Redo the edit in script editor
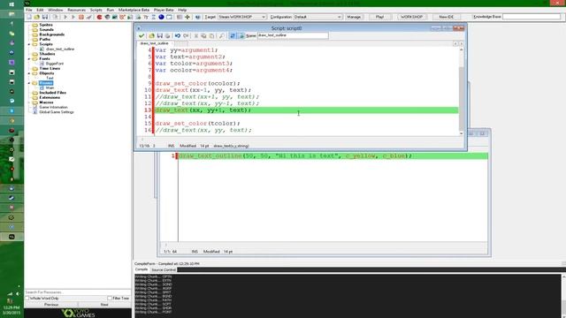Viewport: 566px width, 318px height. (186, 35)
